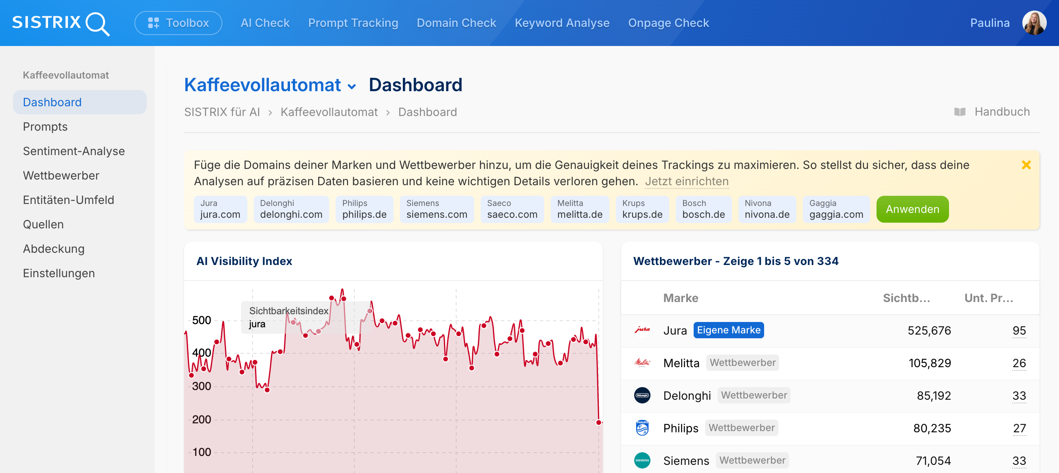The image size is (1059, 473).
Task: Open Keyword Analyse in the top navigation
Action: [562, 23]
